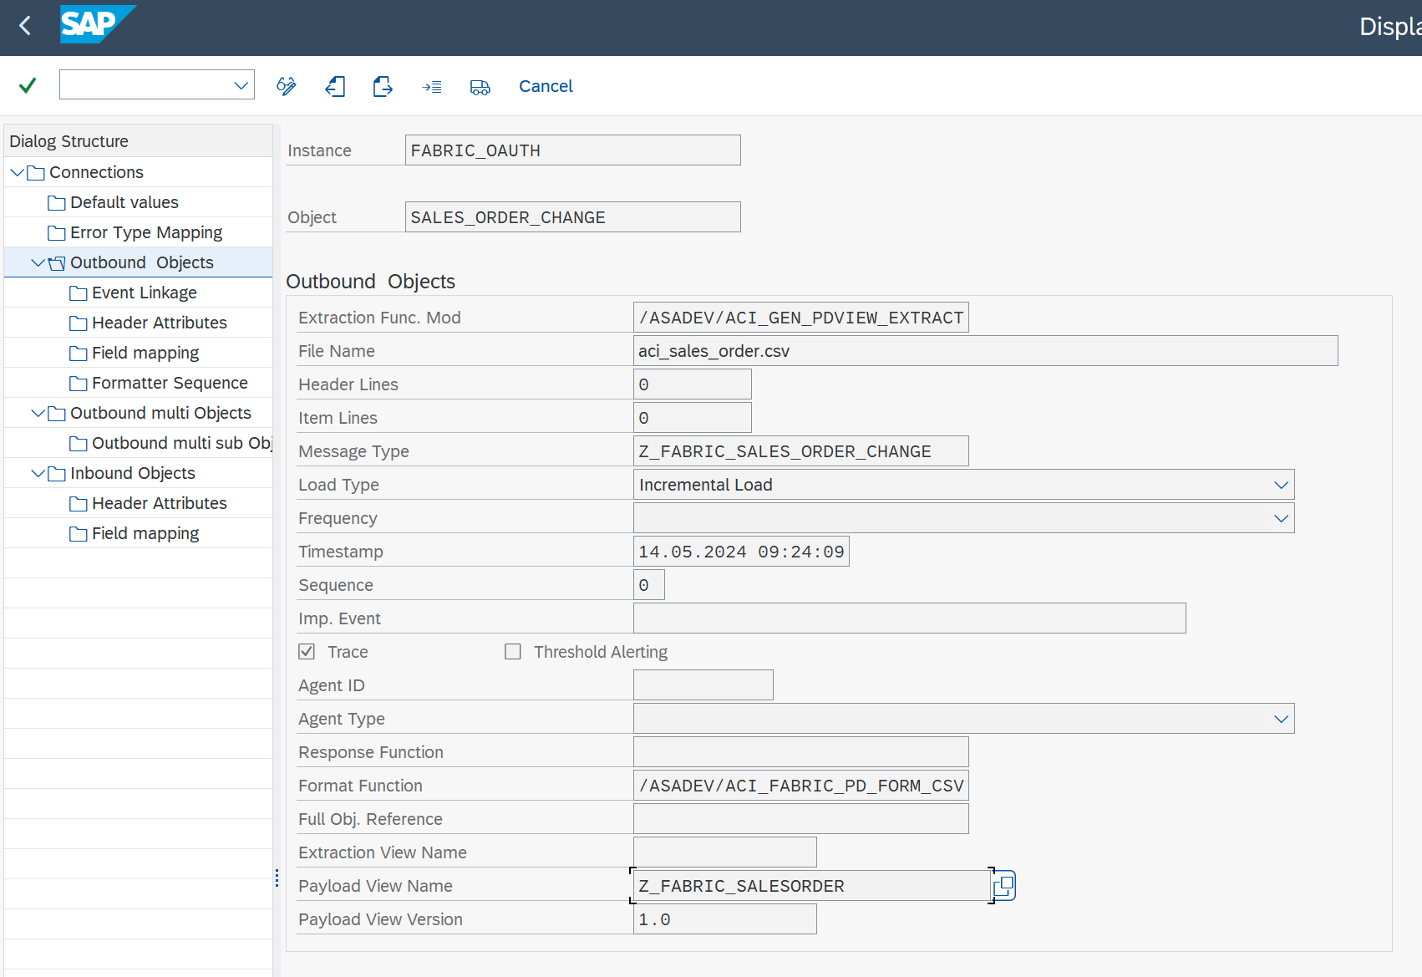Click the Payload View Name field
This screenshot has width=1422, height=977.
811,886
